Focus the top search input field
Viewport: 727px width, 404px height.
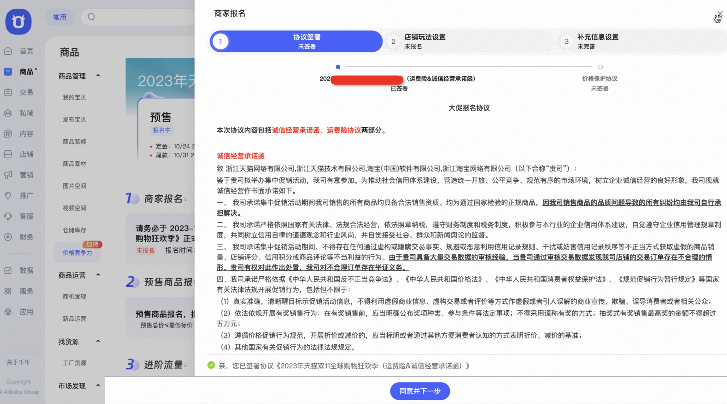(138, 17)
